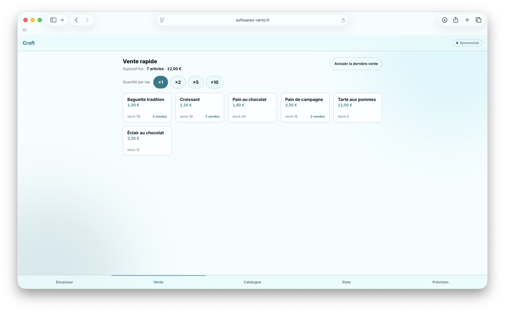Open Safari downloads icon

coord(445,20)
